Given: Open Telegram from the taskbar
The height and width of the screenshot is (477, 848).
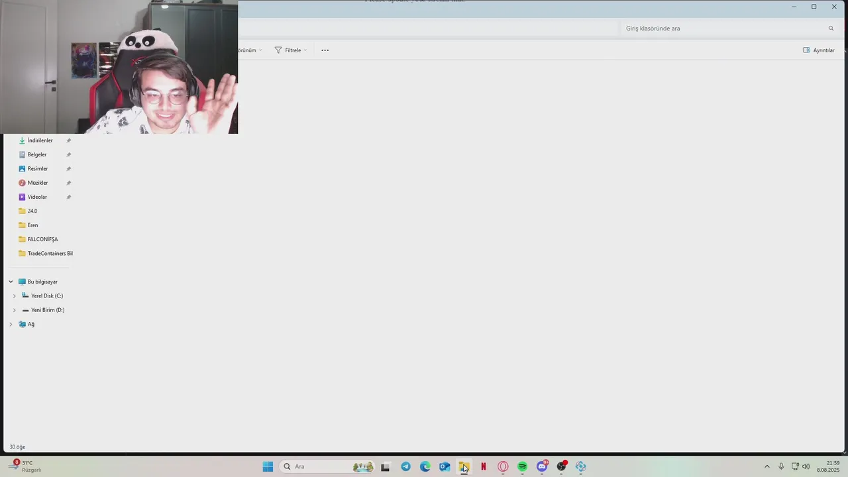Looking at the screenshot, I should point(405,466).
